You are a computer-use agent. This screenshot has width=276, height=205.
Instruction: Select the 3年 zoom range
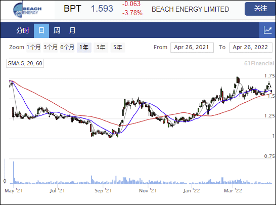pyautogui.click(x=101, y=47)
